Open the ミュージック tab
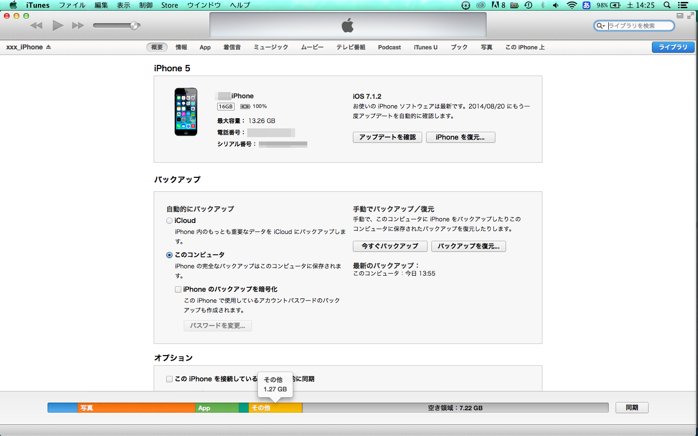 271,47
